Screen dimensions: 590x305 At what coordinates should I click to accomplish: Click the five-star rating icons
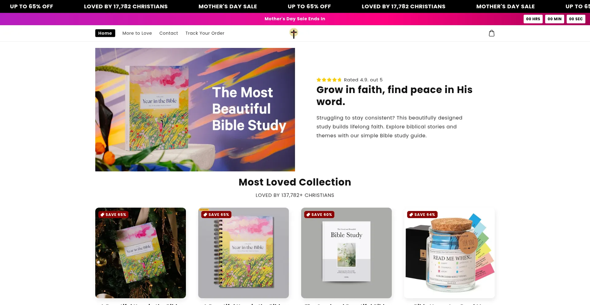[x=329, y=80]
